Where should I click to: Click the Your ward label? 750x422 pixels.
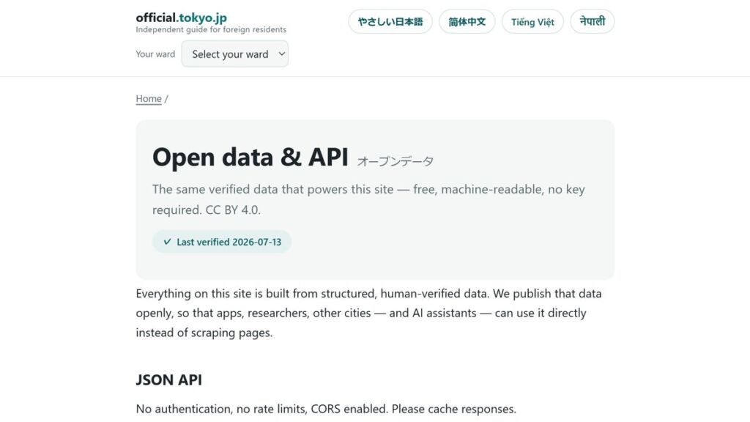[155, 54]
